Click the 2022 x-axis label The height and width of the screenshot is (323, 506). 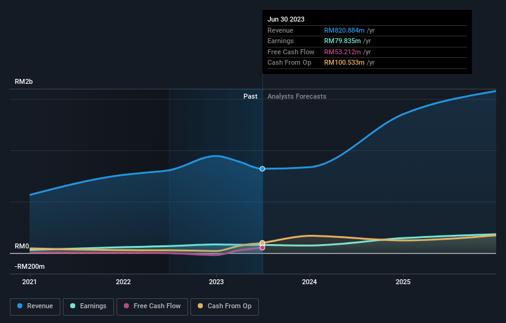point(123,282)
